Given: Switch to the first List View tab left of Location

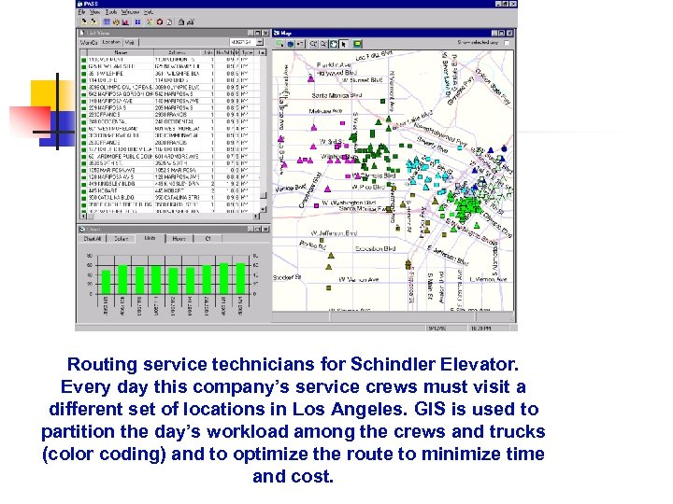Looking at the screenshot, I should click(x=90, y=42).
